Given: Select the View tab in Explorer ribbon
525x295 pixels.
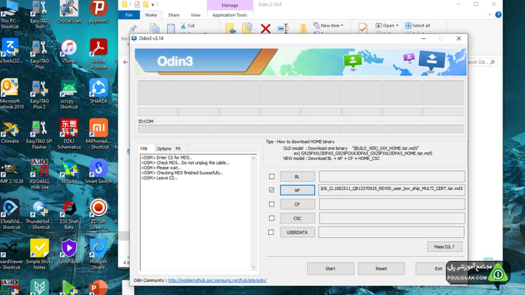Looking at the screenshot, I should (x=196, y=15).
